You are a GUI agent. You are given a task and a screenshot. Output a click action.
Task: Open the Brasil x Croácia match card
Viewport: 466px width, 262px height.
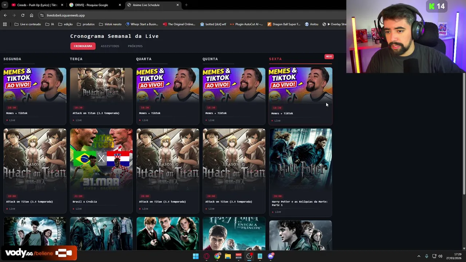101,171
